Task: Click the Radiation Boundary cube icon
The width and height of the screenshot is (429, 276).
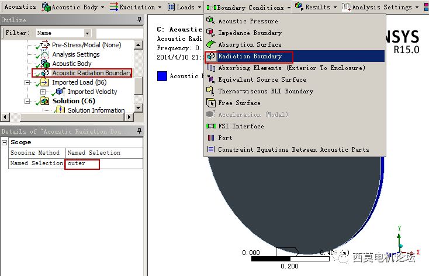Action: tap(211, 56)
